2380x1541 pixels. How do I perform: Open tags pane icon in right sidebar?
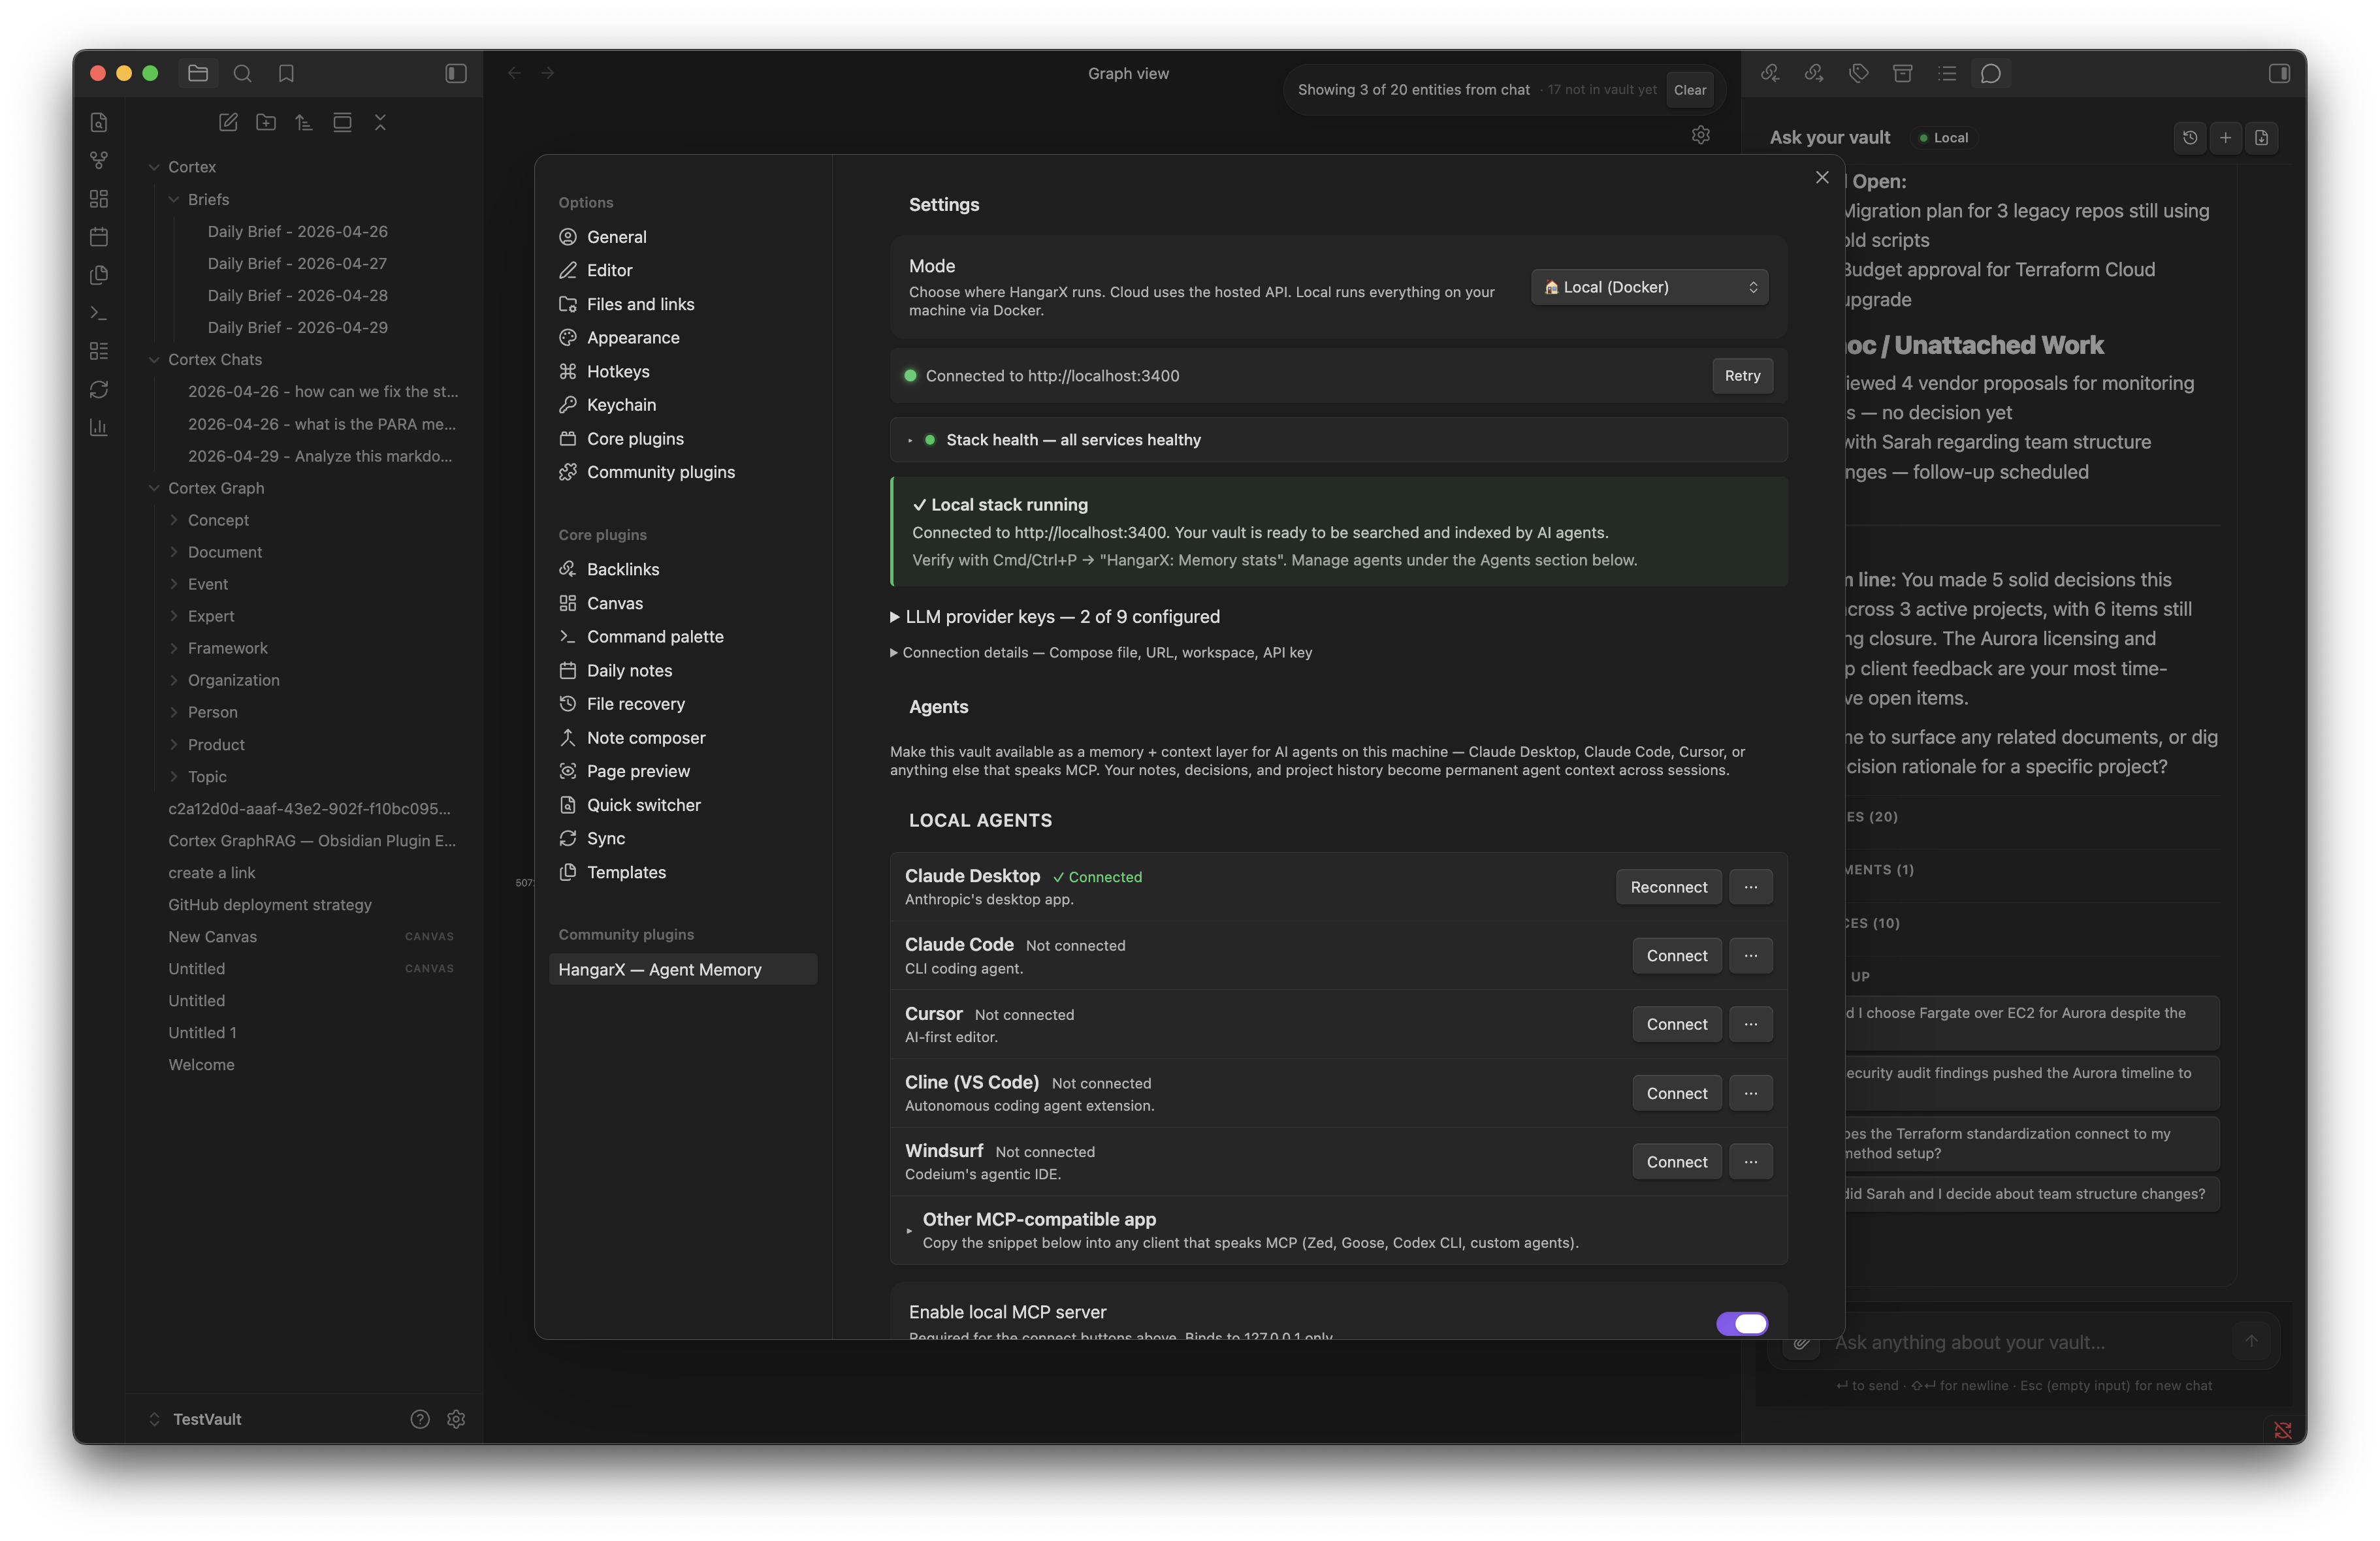pyautogui.click(x=1858, y=73)
